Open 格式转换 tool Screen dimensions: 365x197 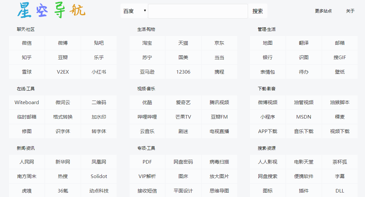click(63, 117)
